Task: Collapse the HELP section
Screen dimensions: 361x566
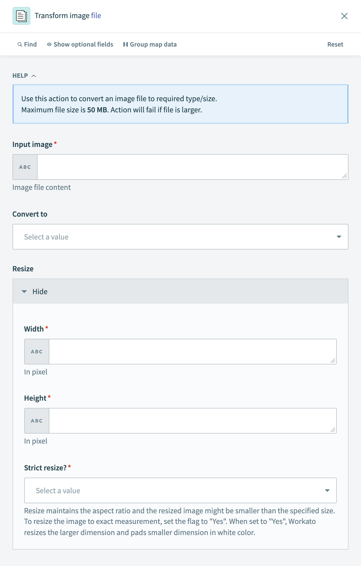Action: point(34,76)
